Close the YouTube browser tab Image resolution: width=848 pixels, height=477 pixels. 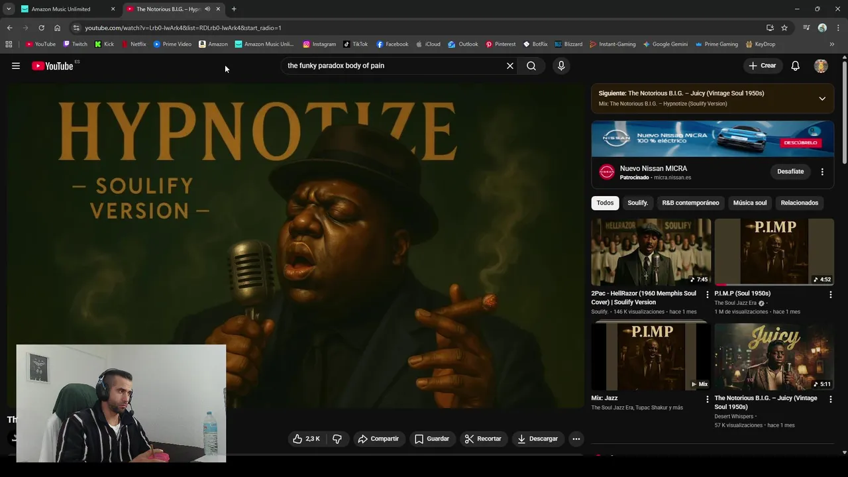(x=218, y=9)
